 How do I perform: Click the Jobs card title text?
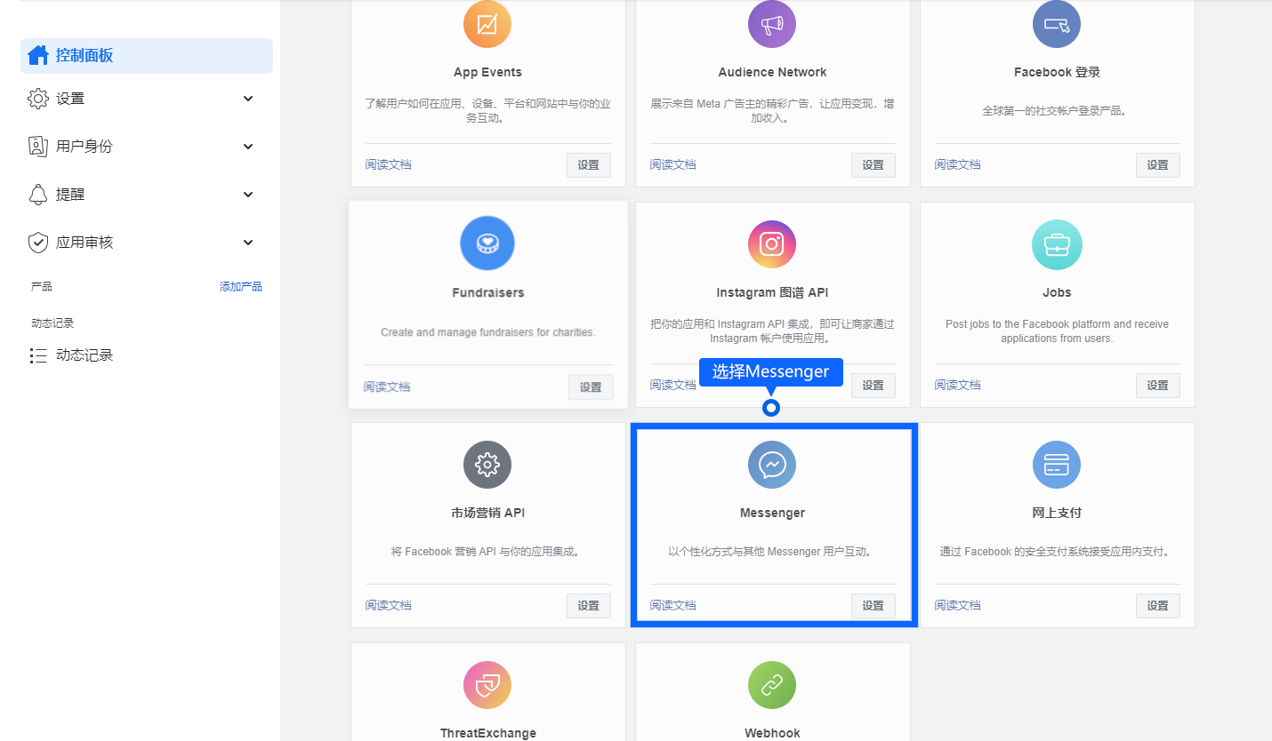(1057, 292)
